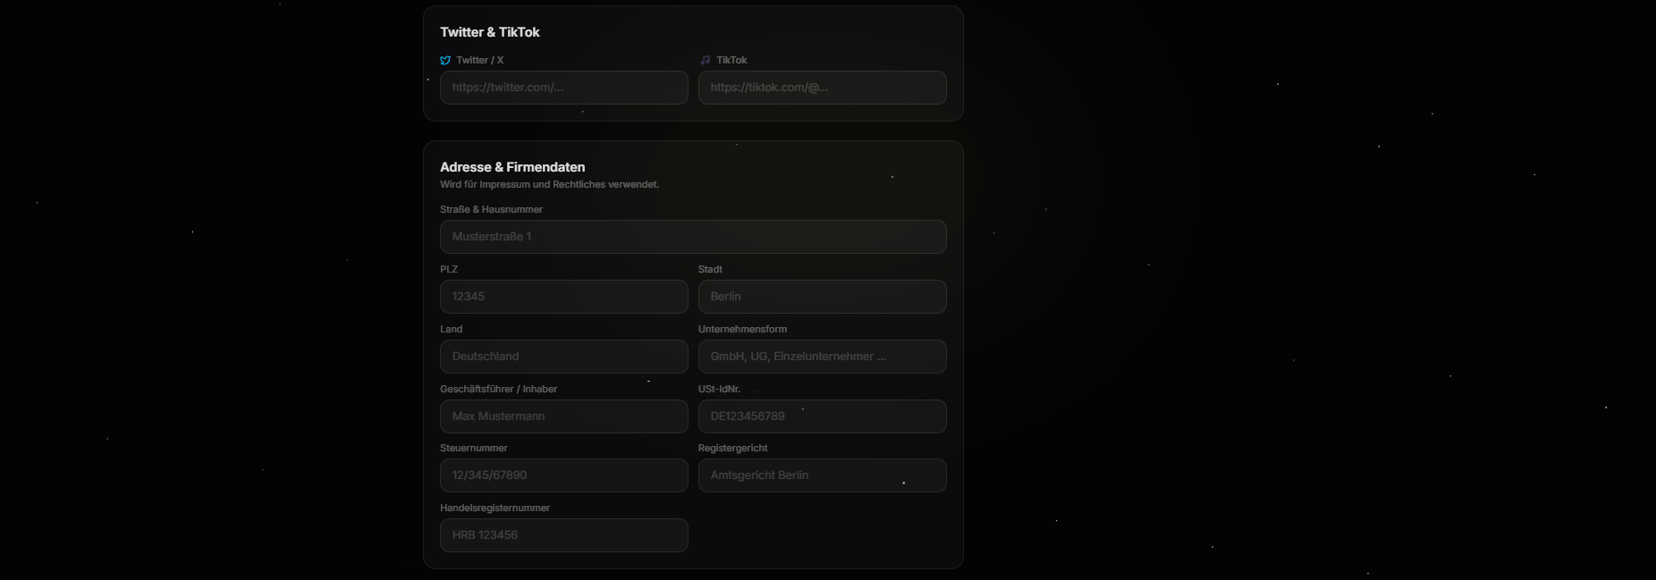
Task: Click into the Land field
Action: 564,357
